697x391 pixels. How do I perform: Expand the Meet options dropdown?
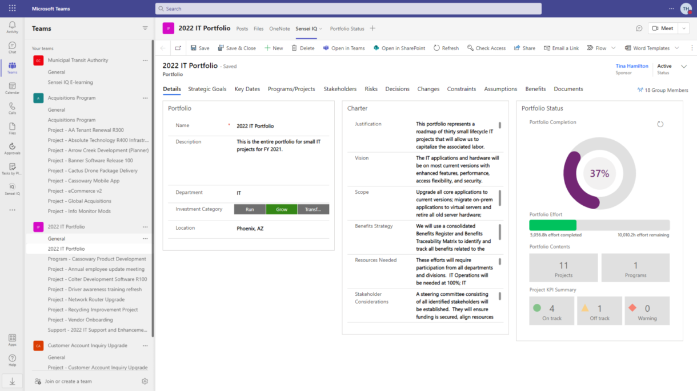click(x=684, y=28)
